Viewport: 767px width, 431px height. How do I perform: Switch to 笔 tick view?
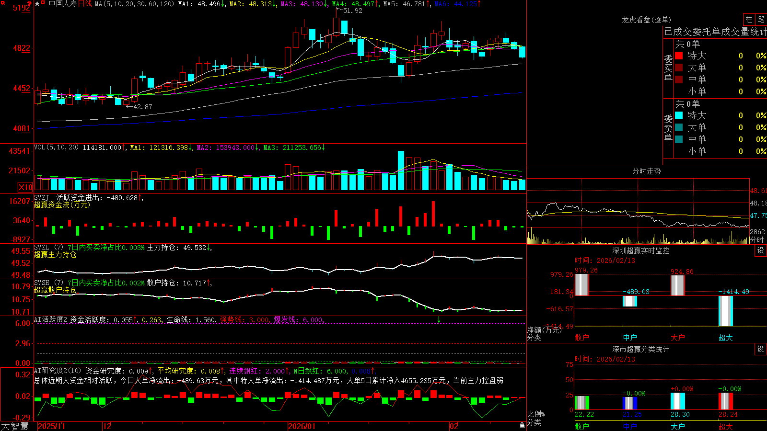[761, 20]
